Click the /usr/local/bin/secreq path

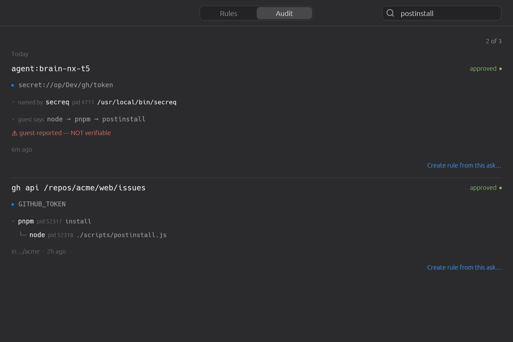tap(137, 102)
